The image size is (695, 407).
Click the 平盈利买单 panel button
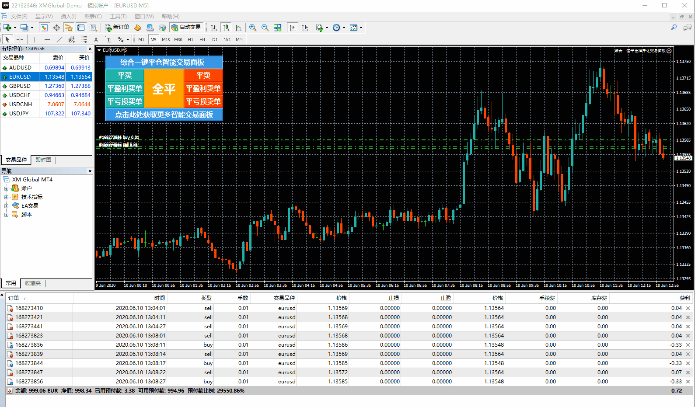pos(125,88)
